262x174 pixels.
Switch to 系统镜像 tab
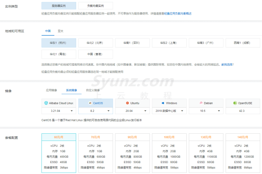pyautogui.click(x=71, y=90)
